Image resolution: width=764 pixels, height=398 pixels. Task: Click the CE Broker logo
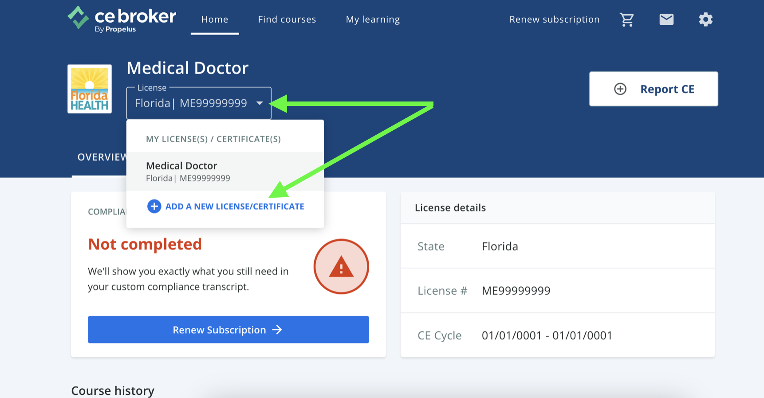click(122, 19)
